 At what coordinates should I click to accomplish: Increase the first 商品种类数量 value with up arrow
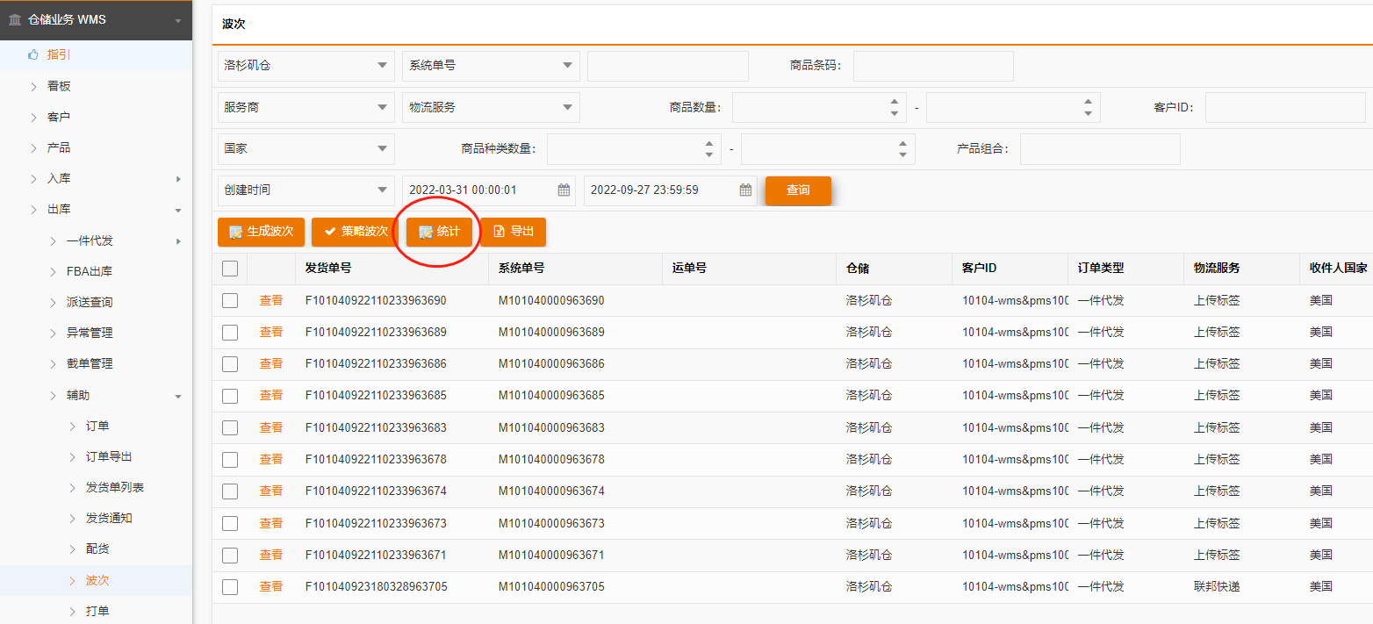708,143
